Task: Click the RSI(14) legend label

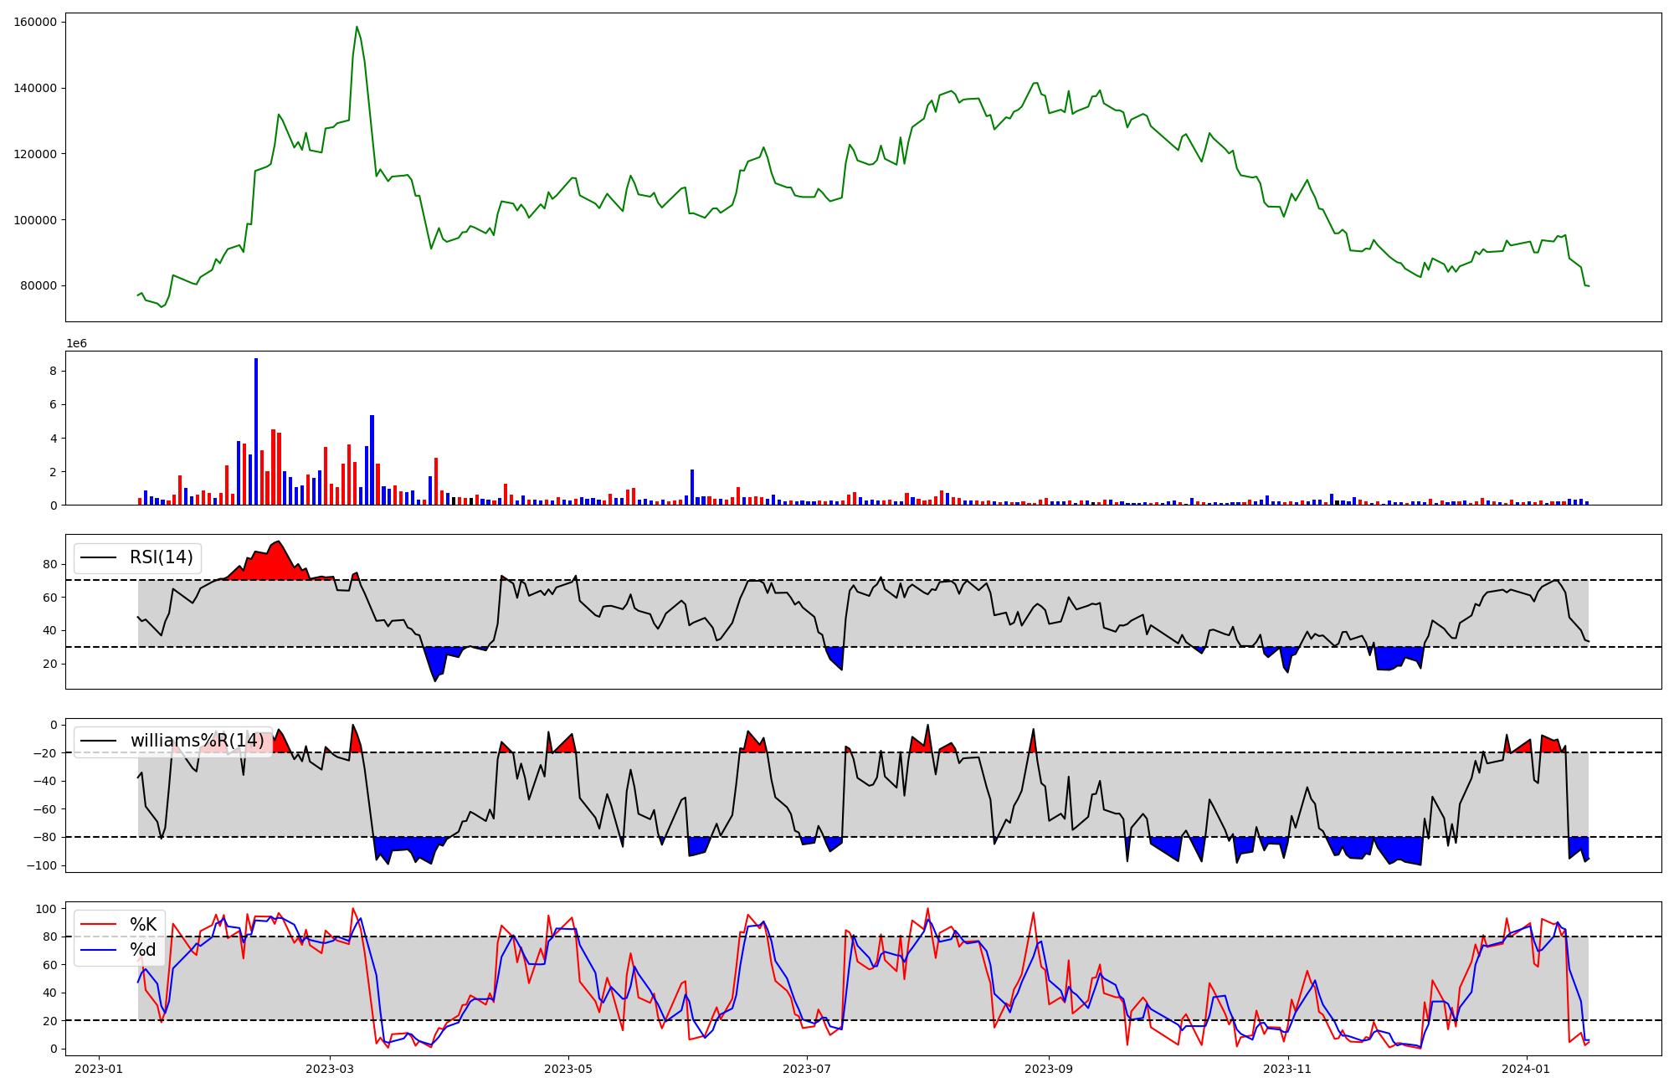Action: point(161,557)
